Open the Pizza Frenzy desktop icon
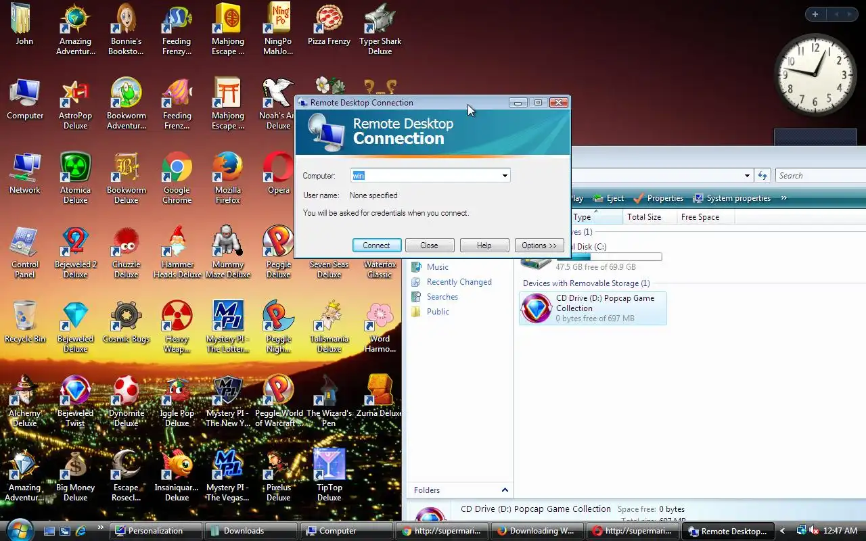866x541 pixels. click(x=329, y=26)
